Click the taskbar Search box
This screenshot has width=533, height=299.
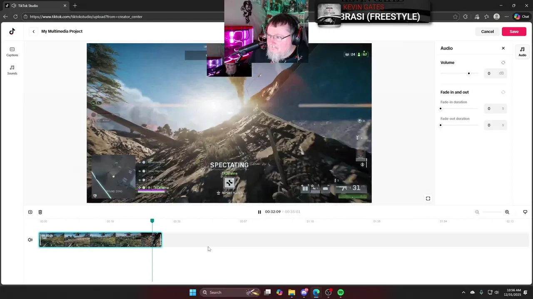pyautogui.click(x=231, y=292)
